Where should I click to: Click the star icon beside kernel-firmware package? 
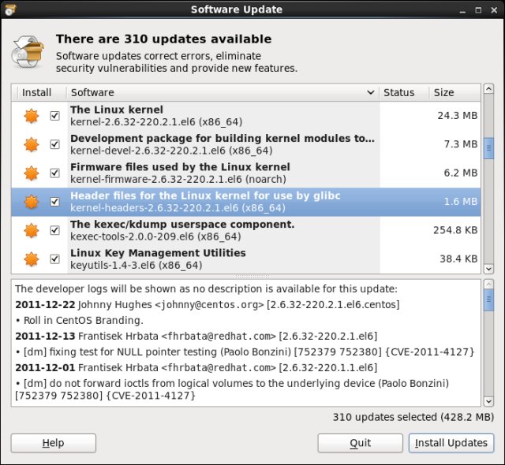coord(32,173)
